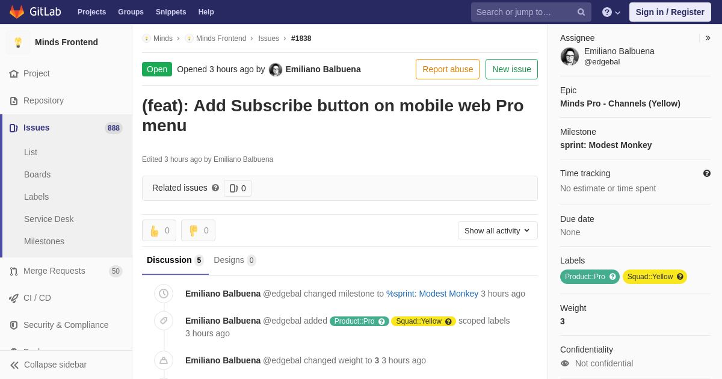The width and height of the screenshot is (722, 379).
Task: Click help icon on sidebar Product::Pro label
Action: (x=612, y=277)
